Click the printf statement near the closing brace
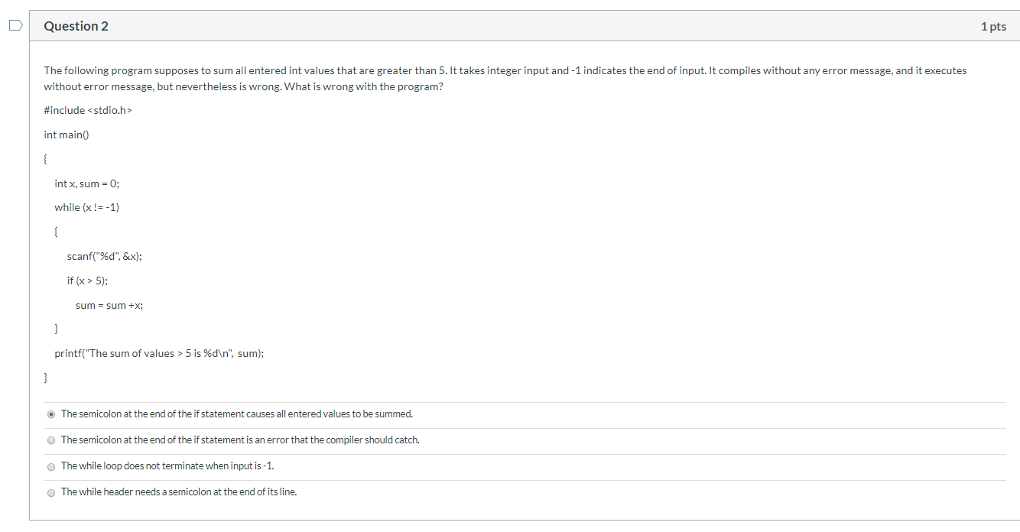 [x=159, y=353]
